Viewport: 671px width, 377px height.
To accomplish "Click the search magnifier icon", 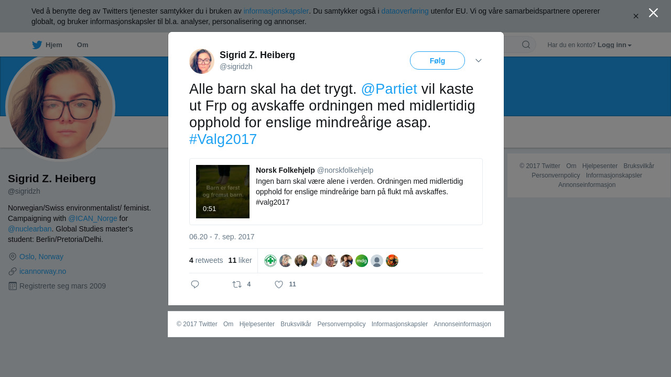I will 526,45.
